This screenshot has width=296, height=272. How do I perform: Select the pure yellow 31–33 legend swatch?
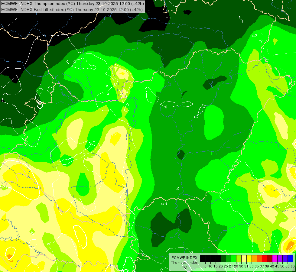point(249,258)
